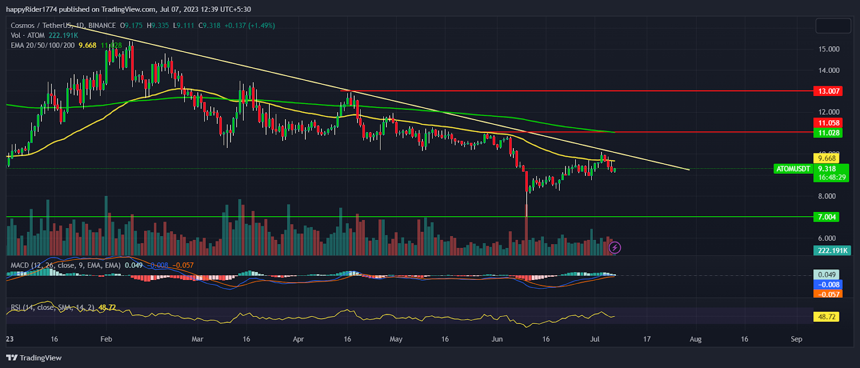Viewport: 860px width, 368px height.
Task: Click the Apr label on time axis
Action: (298, 339)
